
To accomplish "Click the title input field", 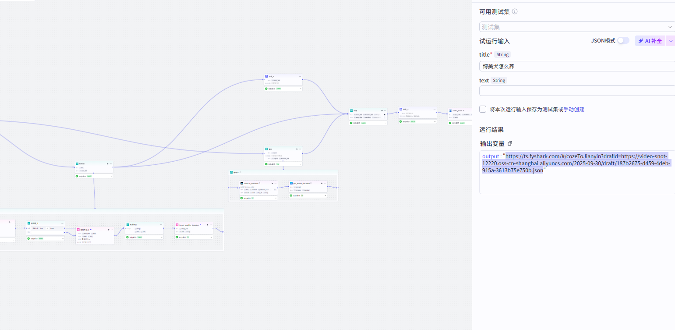I will point(577,67).
